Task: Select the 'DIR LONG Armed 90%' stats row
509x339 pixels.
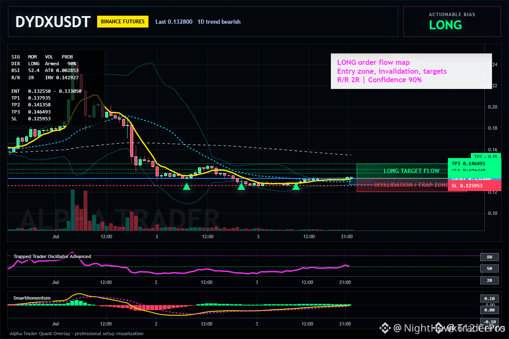Action: point(44,63)
